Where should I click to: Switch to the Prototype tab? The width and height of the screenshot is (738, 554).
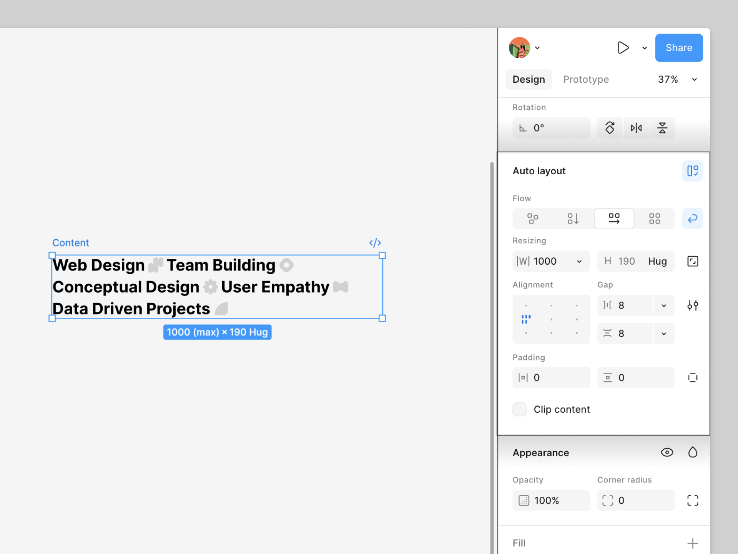pos(586,80)
